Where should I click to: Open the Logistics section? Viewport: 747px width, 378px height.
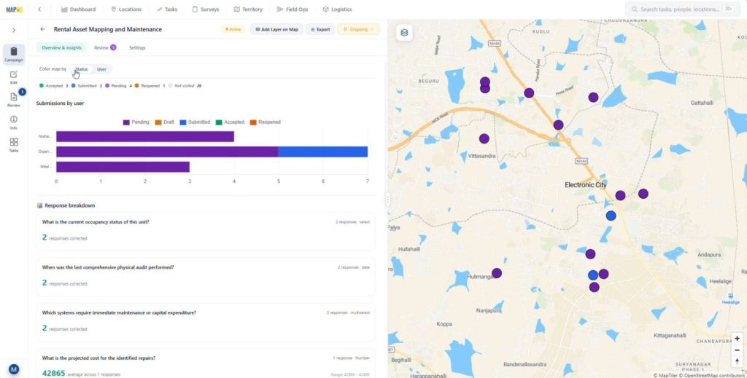click(x=337, y=9)
